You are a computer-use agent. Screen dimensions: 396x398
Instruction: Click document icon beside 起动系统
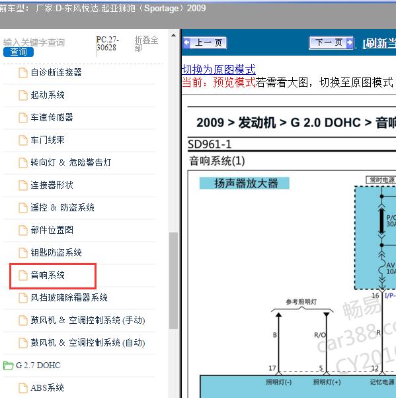pos(23,95)
